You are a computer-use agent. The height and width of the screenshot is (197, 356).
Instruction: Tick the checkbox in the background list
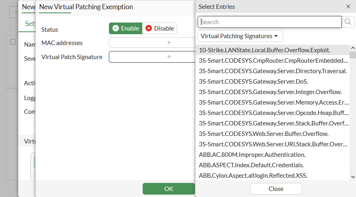[13, 42]
